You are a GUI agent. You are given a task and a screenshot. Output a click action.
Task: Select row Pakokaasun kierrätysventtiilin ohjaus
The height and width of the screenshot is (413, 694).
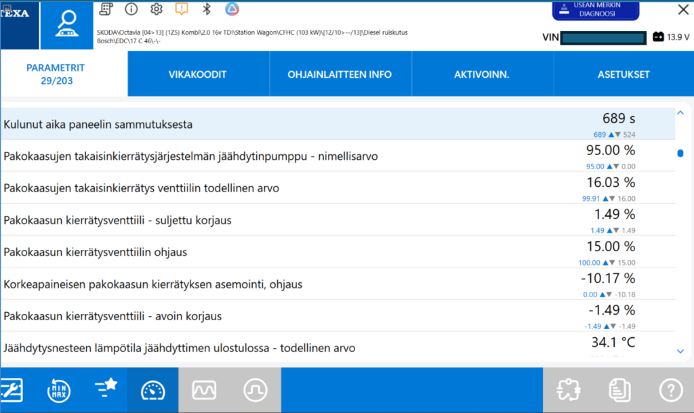(x=338, y=252)
